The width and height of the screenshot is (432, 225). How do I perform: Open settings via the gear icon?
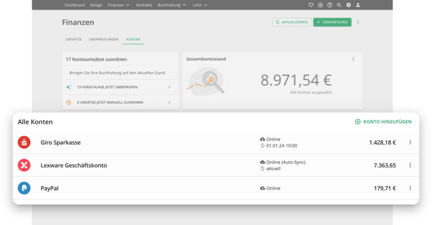coord(348,5)
